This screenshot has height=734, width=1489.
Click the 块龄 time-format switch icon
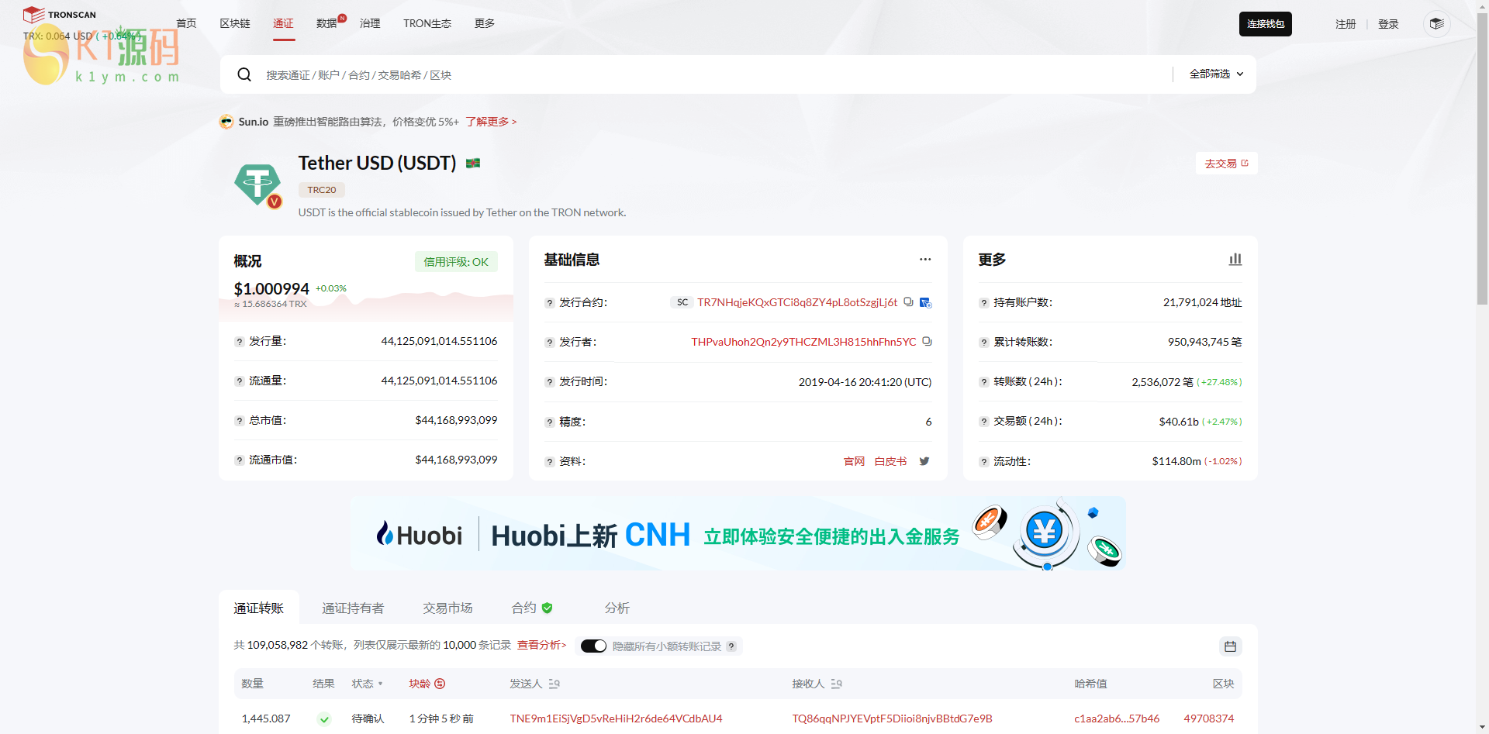click(x=440, y=684)
